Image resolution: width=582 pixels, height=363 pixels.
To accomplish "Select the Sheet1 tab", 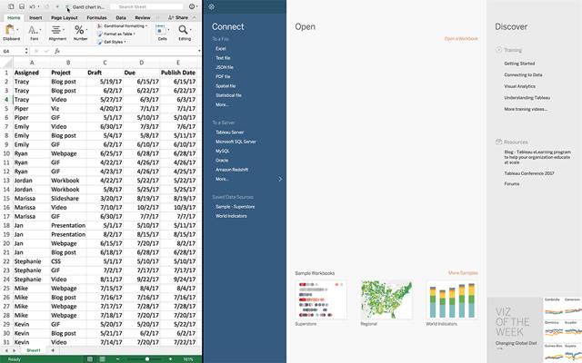I will (34, 350).
